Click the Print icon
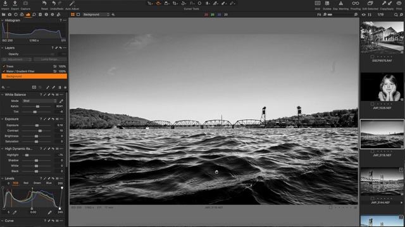This screenshot has height=227, width=405. coord(399,3)
